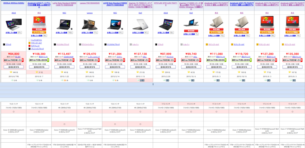
Task: Open the Lenovo Y50 laptop thumbnail
Action: (x=90, y=24)
